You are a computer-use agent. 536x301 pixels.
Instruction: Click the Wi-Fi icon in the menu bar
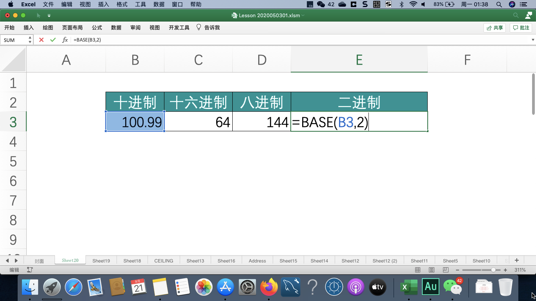[413, 4]
